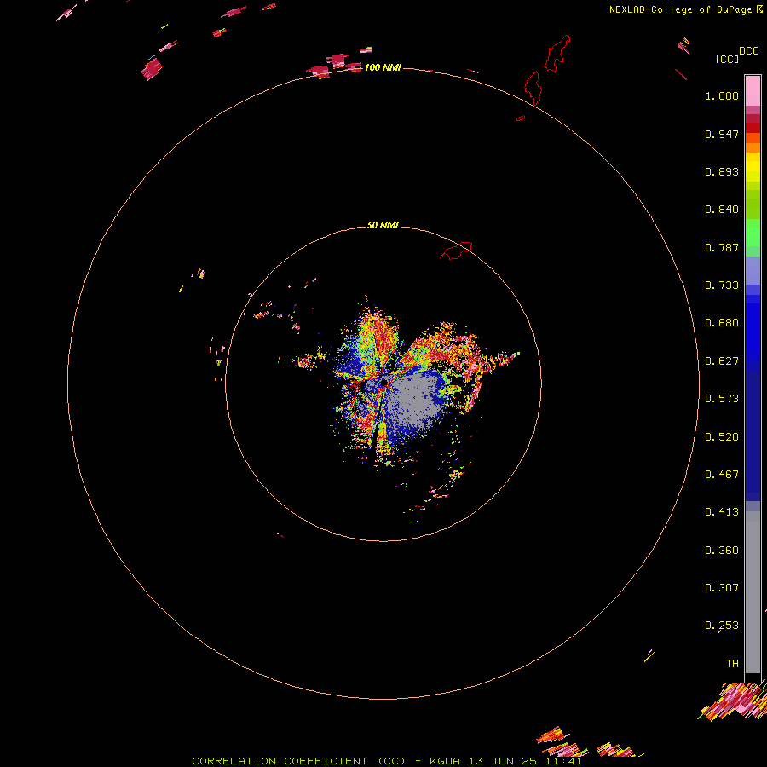The height and width of the screenshot is (767, 767).
Task: Pick the light pink swatch atop colorbar
Action: [753, 91]
